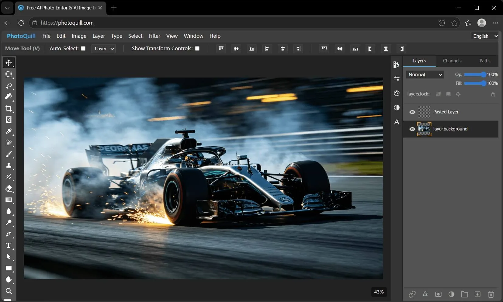Open the History panel icon

click(x=396, y=64)
